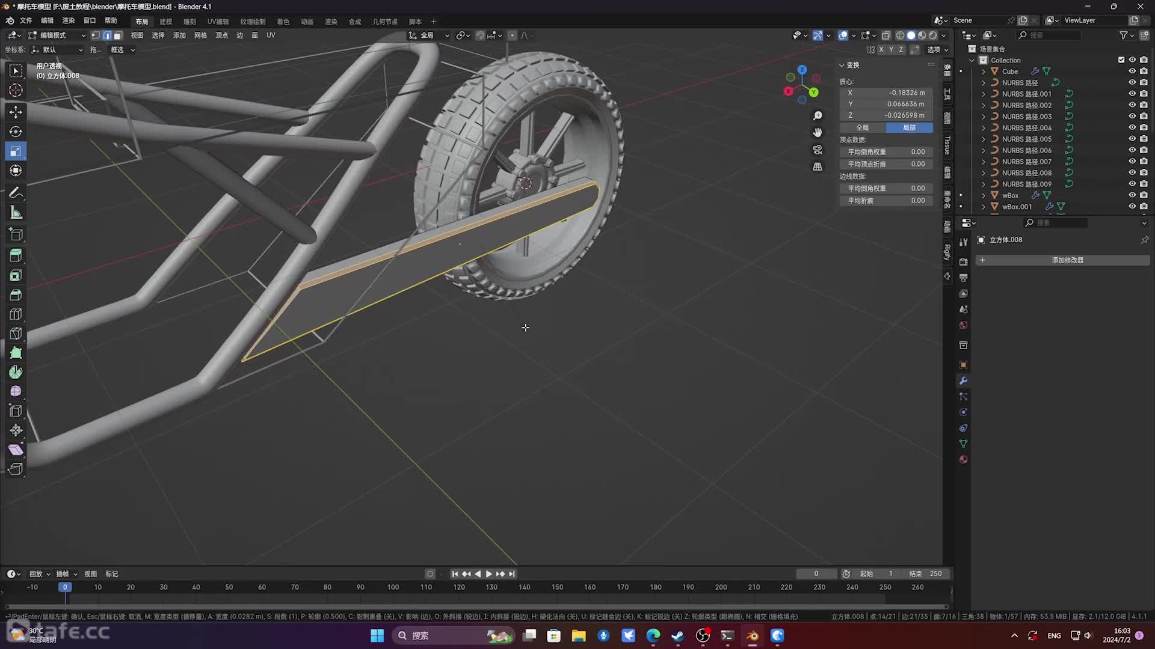Switch perspective/orthographic grid icon
The width and height of the screenshot is (1155, 649).
pyautogui.click(x=818, y=166)
